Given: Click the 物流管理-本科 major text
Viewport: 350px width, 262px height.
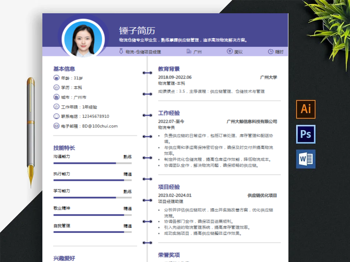Looking at the screenshot, I should coord(172,83).
